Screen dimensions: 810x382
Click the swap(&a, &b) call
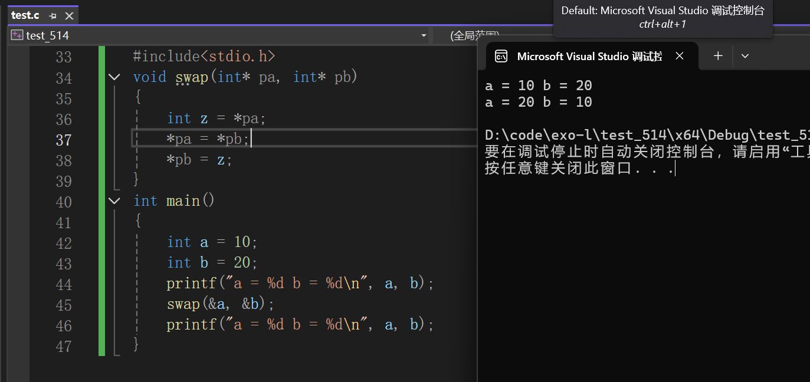coord(221,304)
